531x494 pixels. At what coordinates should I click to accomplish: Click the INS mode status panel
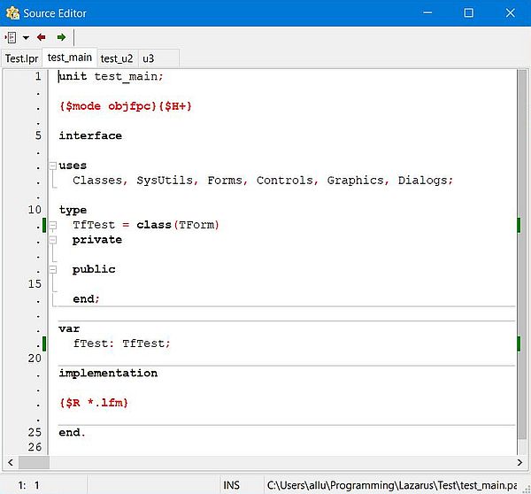coord(232,485)
